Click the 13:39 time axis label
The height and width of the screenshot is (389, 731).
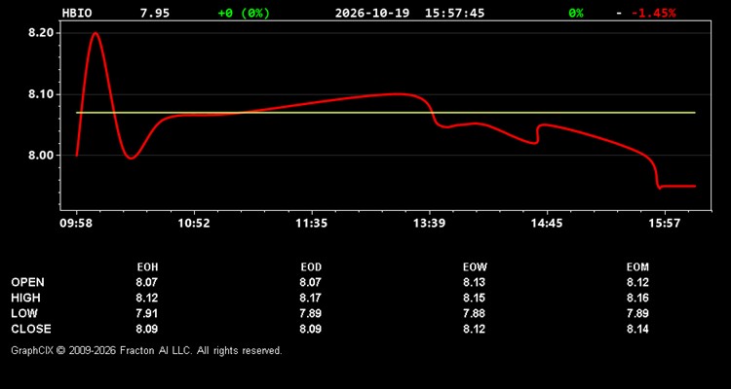point(429,223)
